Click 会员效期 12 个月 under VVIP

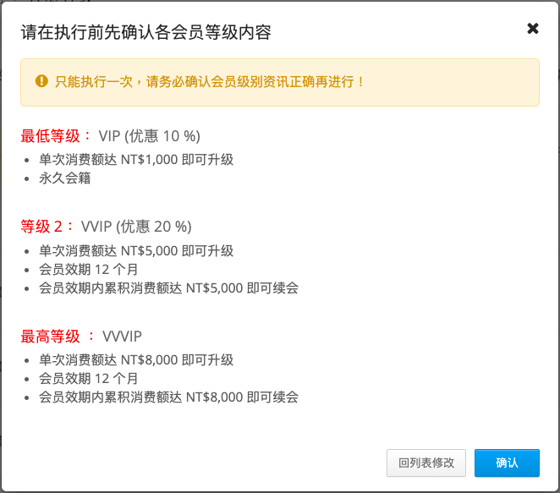pos(88,269)
